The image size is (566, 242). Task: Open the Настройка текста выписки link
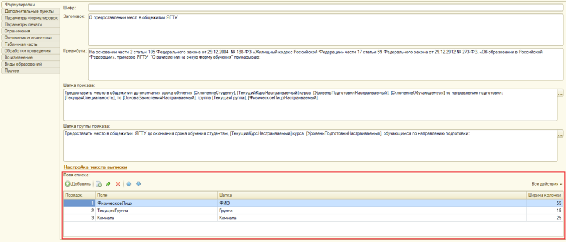[x=95, y=167]
